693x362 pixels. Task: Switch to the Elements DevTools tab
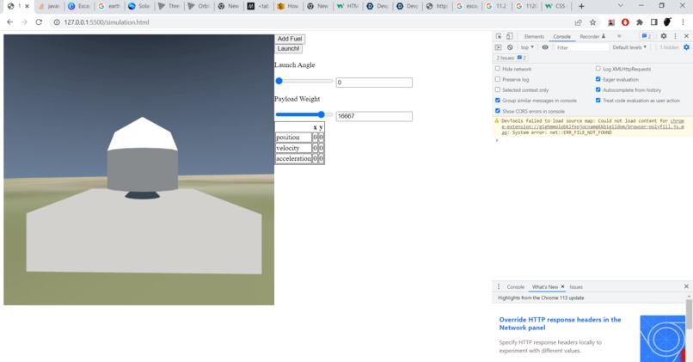(x=534, y=37)
